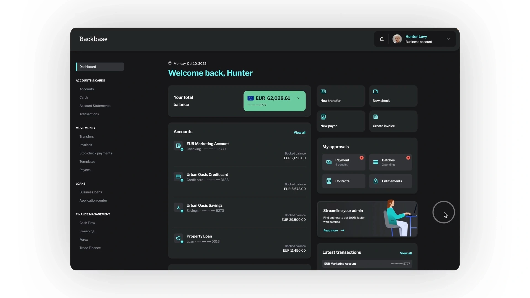Go to Stop check payments
Image resolution: width=530 pixels, height=298 pixels.
96,153
